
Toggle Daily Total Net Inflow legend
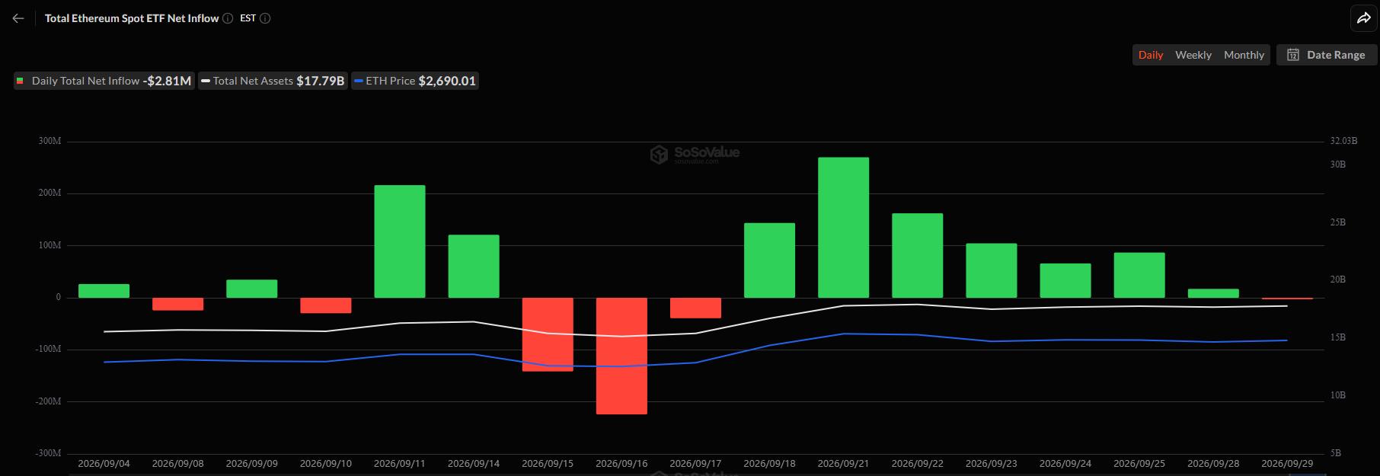click(x=104, y=81)
